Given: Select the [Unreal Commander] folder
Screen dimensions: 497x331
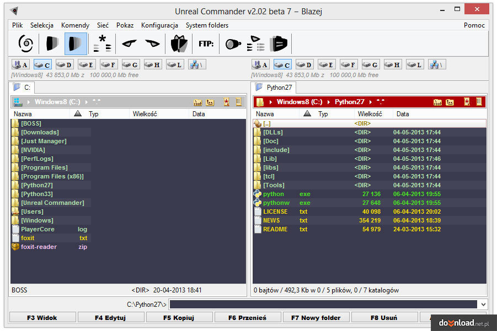Looking at the screenshot, I should (x=52, y=203).
